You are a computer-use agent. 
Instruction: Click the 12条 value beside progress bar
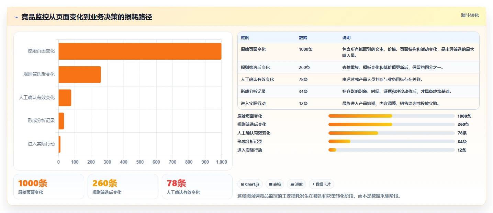[x=462, y=150]
